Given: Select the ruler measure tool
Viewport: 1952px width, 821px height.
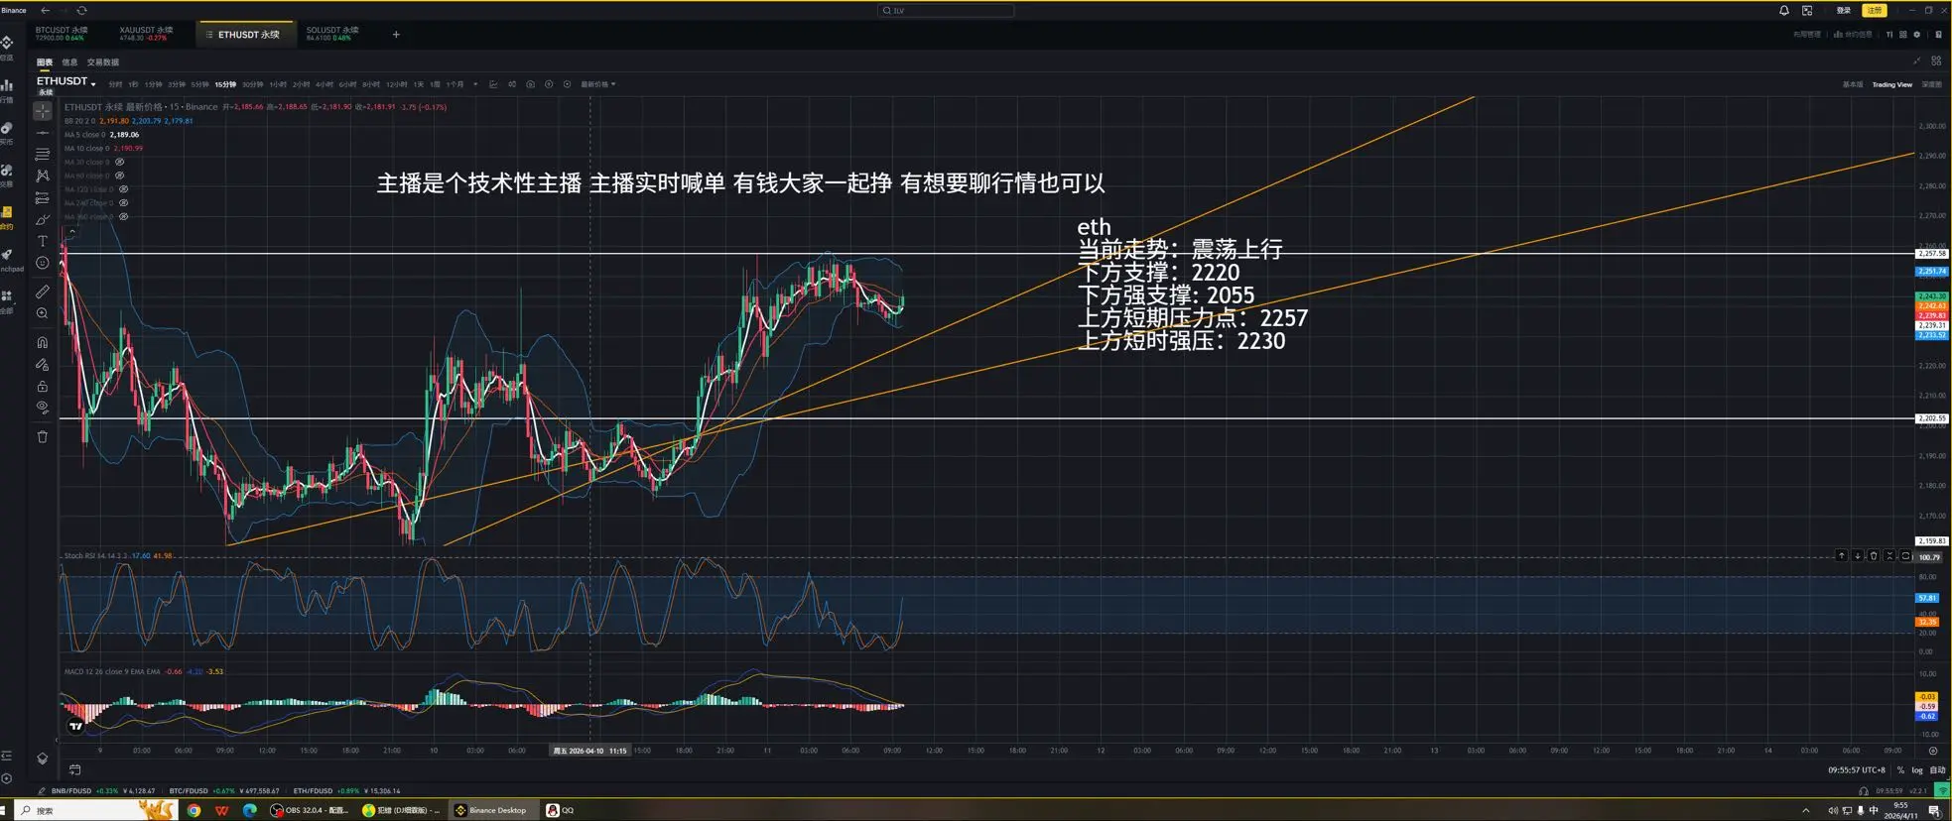Looking at the screenshot, I should pyautogui.click(x=43, y=292).
